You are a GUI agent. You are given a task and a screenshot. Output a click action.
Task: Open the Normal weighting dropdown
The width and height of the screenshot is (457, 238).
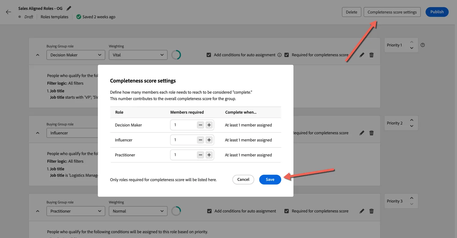pos(138,211)
